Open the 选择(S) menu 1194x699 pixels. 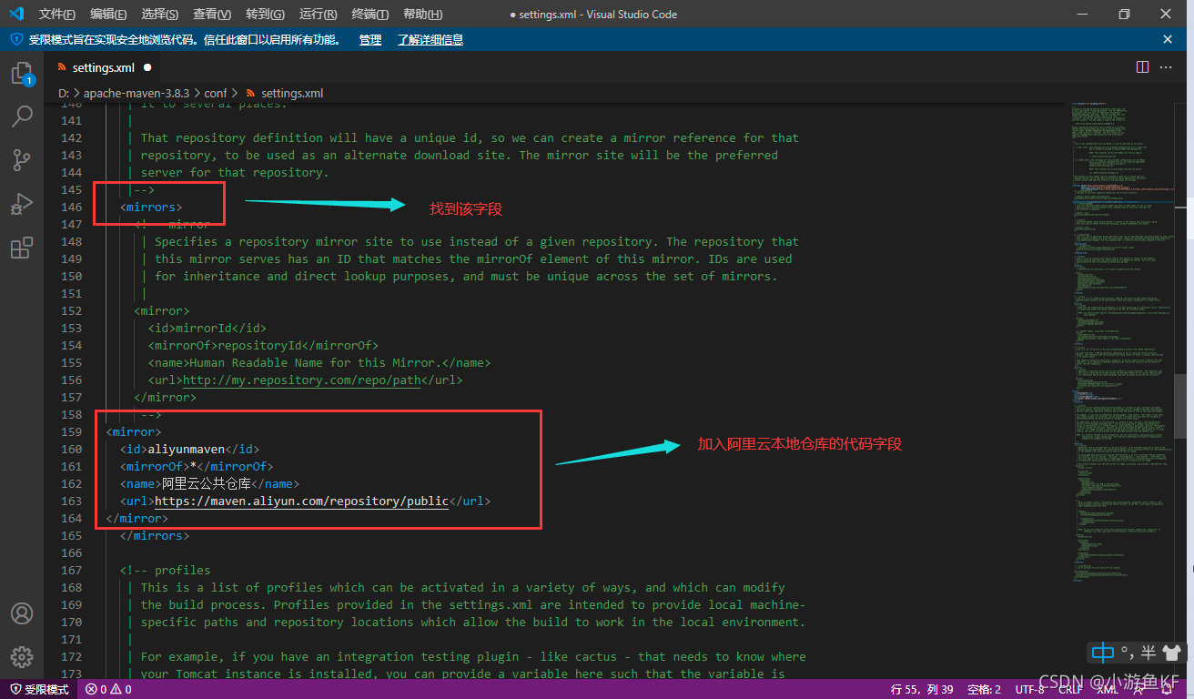[x=160, y=14]
